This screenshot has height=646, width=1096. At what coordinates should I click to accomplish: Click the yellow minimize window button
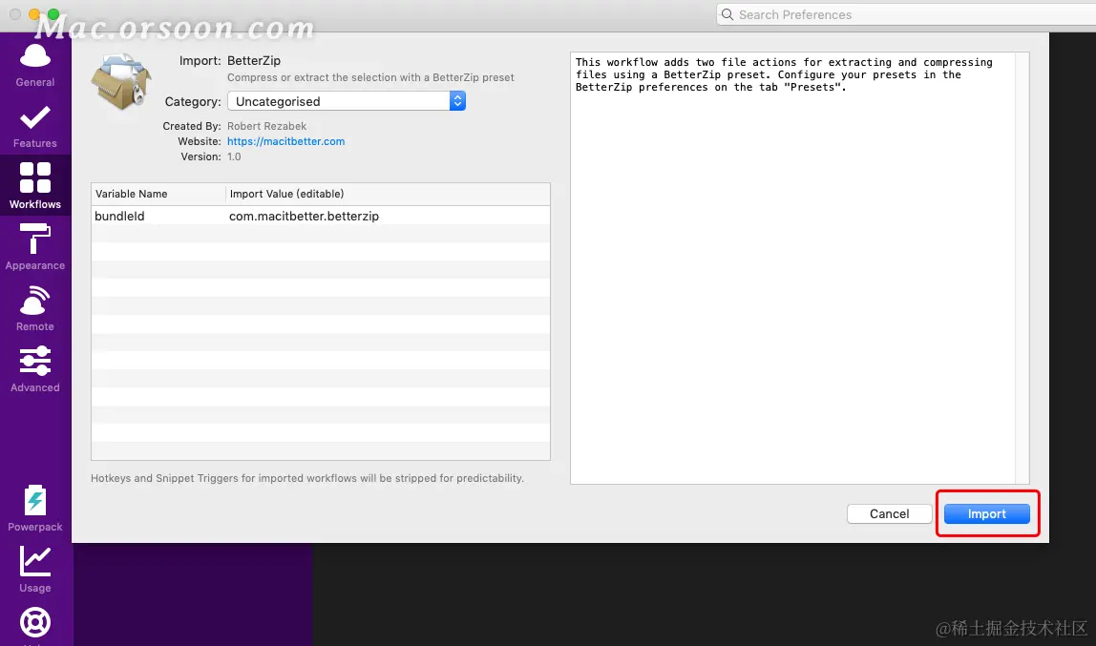pyautogui.click(x=34, y=14)
